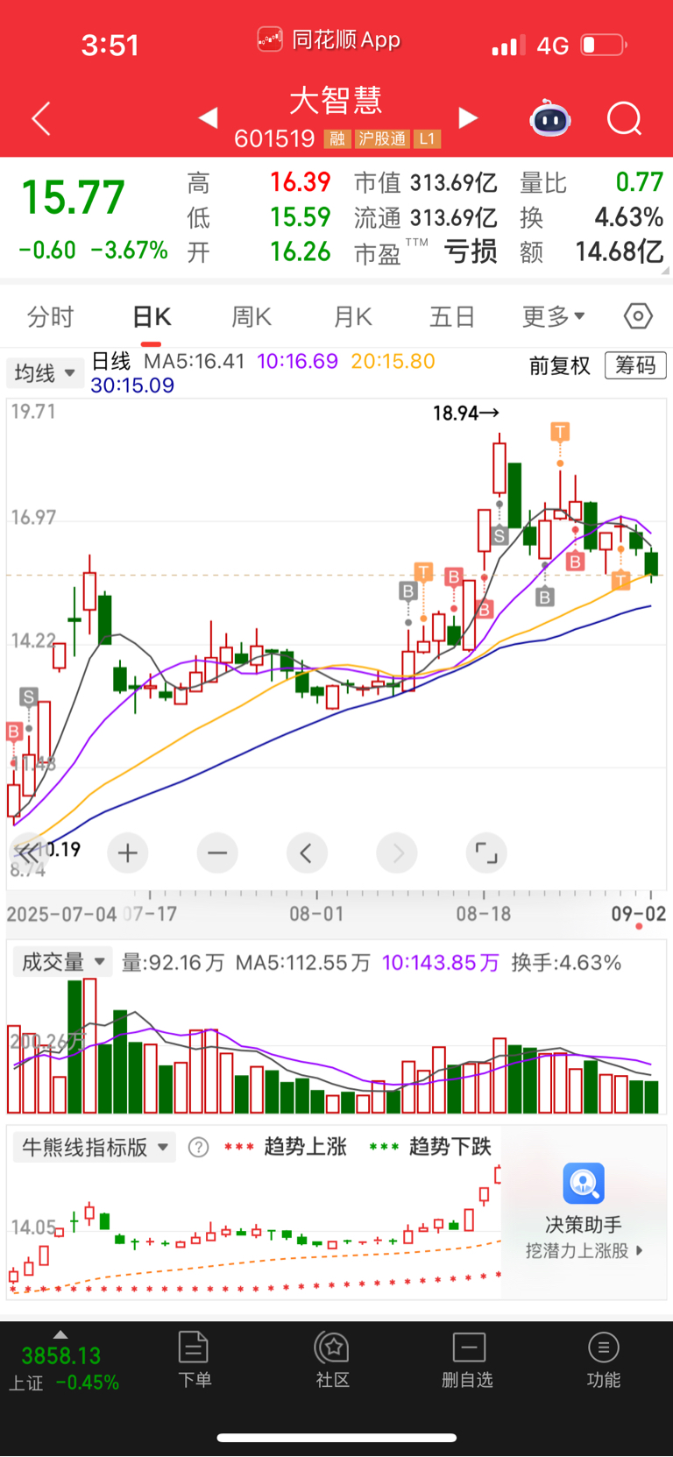Image resolution: width=673 pixels, height=1457 pixels.
Task: Open 挖潜力上涨股 link
Action: click(584, 1251)
